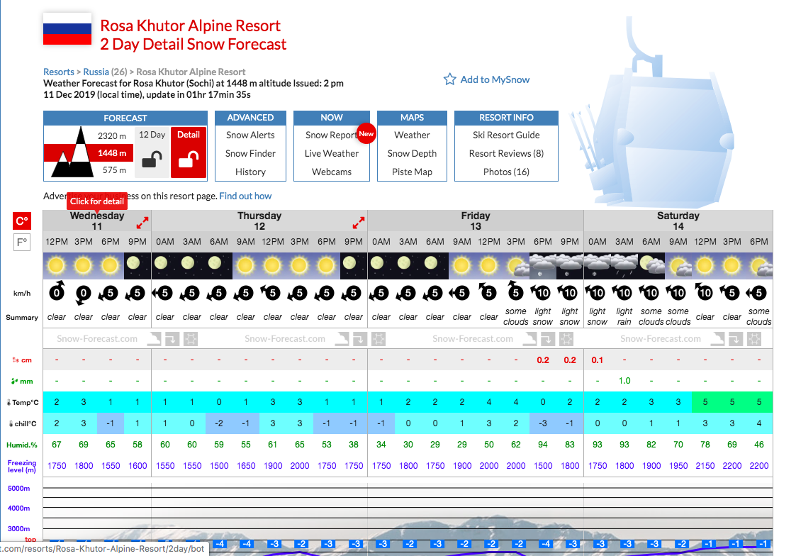View the Webcams page
The width and height of the screenshot is (796, 556).
[x=332, y=172]
